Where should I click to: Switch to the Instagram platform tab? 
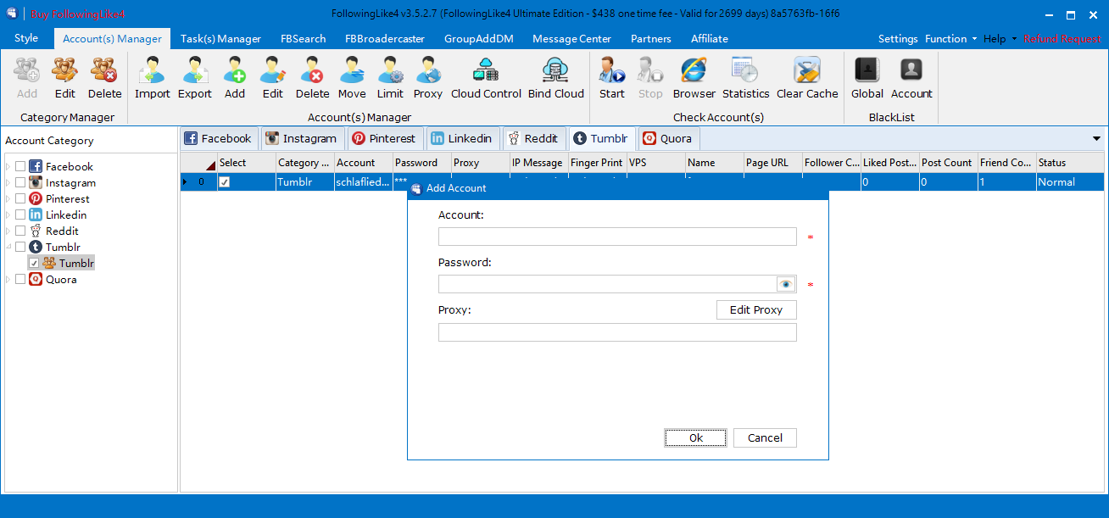click(x=302, y=138)
